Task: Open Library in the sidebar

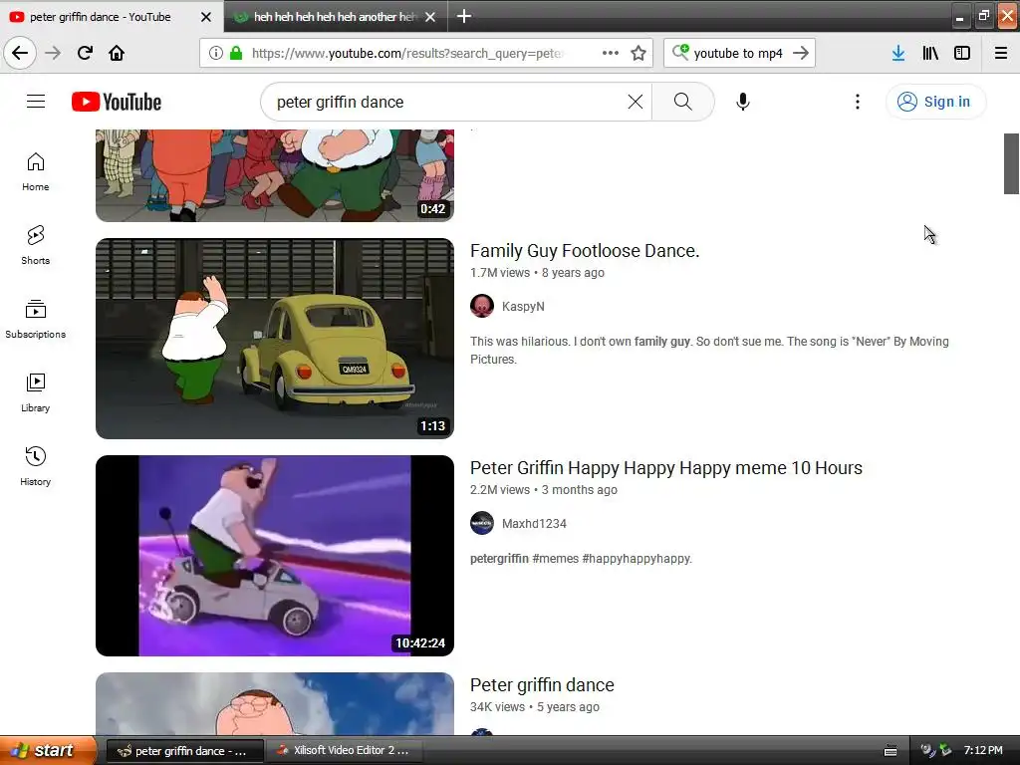Action: point(36,393)
